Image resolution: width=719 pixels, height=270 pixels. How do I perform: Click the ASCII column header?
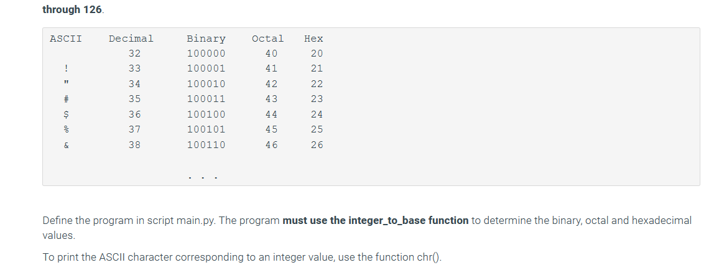(x=66, y=39)
